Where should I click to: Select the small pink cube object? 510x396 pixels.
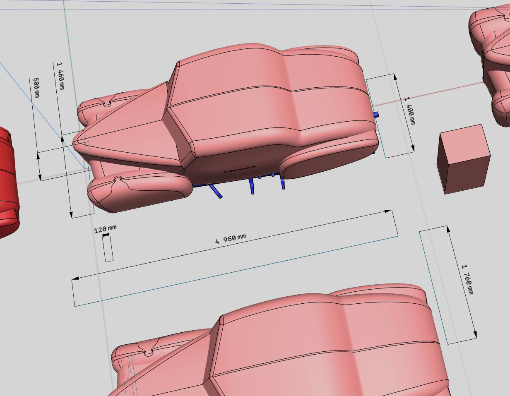pos(464,159)
